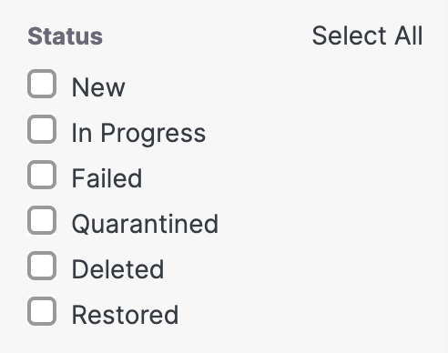This screenshot has width=448, height=353.
Task: Click the Select All link
Action: (x=367, y=35)
